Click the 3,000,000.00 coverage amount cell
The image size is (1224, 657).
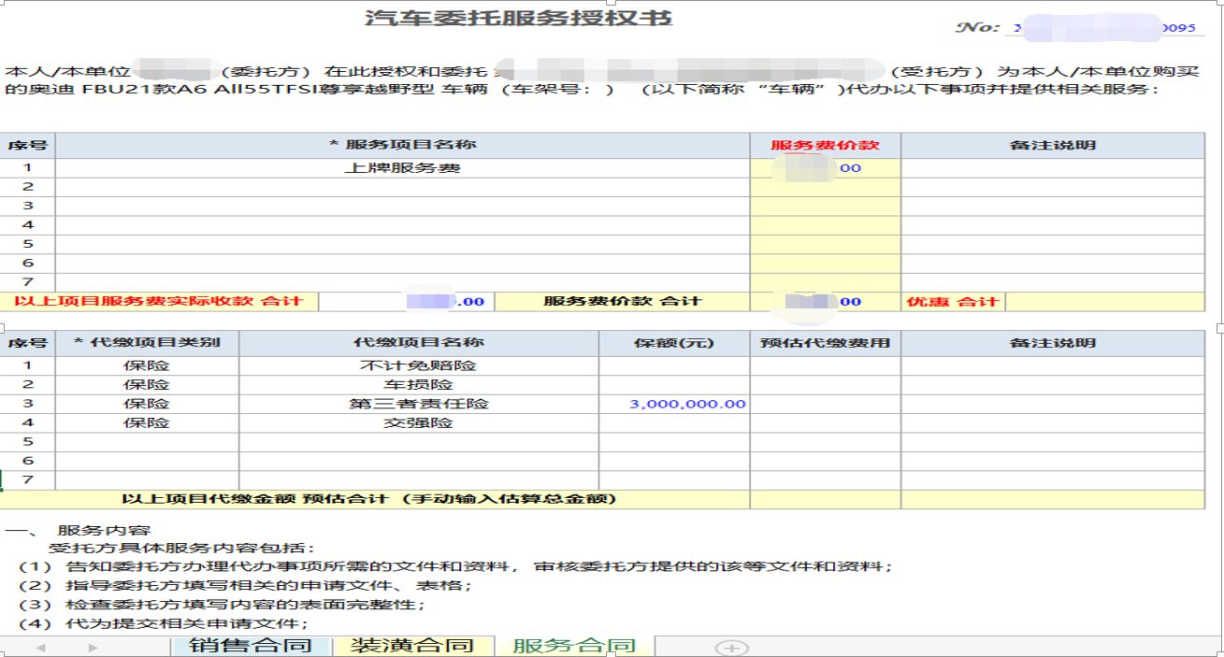pyautogui.click(x=687, y=404)
